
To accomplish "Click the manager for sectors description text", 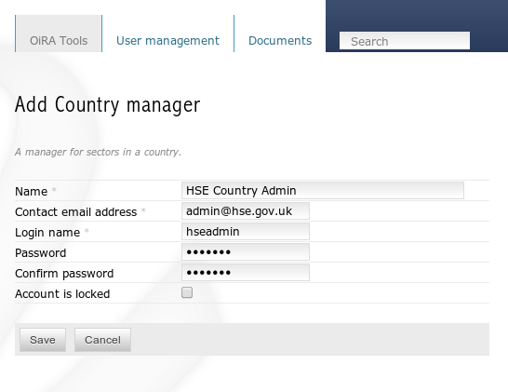I will pyautogui.click(x=98, y=152).
